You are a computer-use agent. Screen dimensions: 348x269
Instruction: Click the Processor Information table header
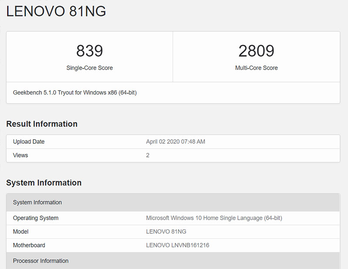pos(41,261)
